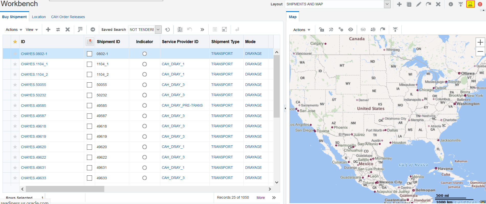
Task: Open the CAH Order Releases tab
Action: tap(68, 17)
